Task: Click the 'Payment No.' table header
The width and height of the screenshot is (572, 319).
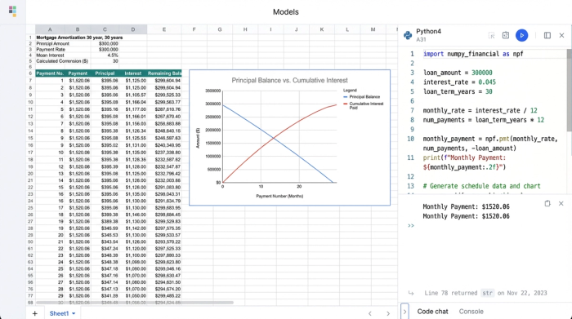Action: tap(50, 73)
